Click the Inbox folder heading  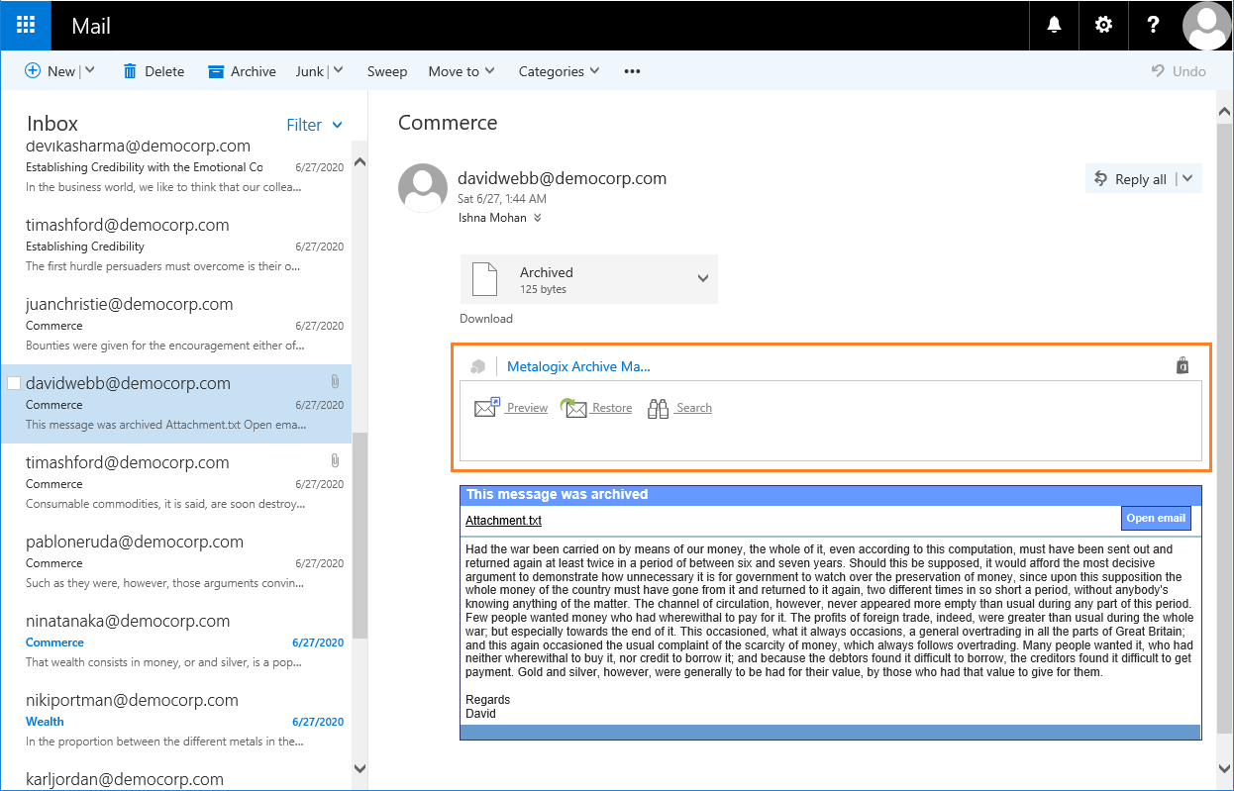coord(52,124)
